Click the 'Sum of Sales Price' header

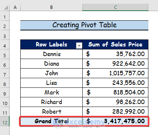click(x=116, y=45)
